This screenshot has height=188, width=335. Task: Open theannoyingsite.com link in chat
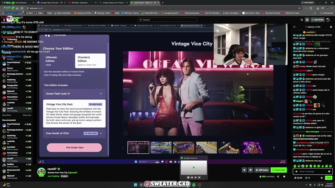tap(305, 139)
